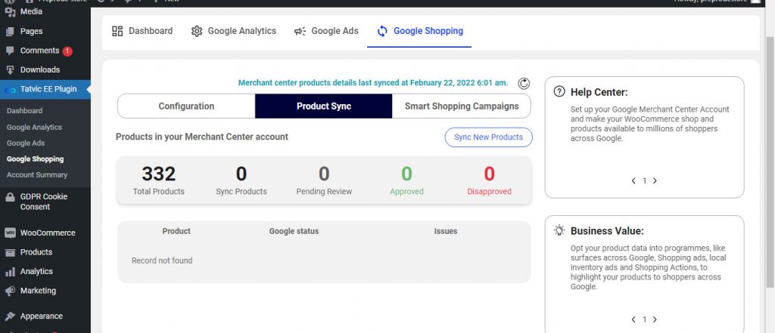Viewport: 775px width, 333px height.
Task: Click the green Approved count
Action: [x=406, y=174]
